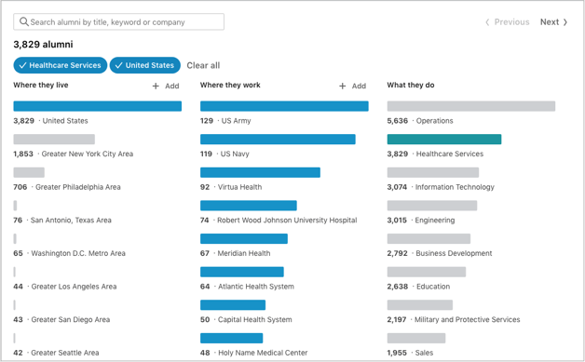Click the Next chevron arrow
This screenshot has width=585, height=362.
click(x=565, y=22)
